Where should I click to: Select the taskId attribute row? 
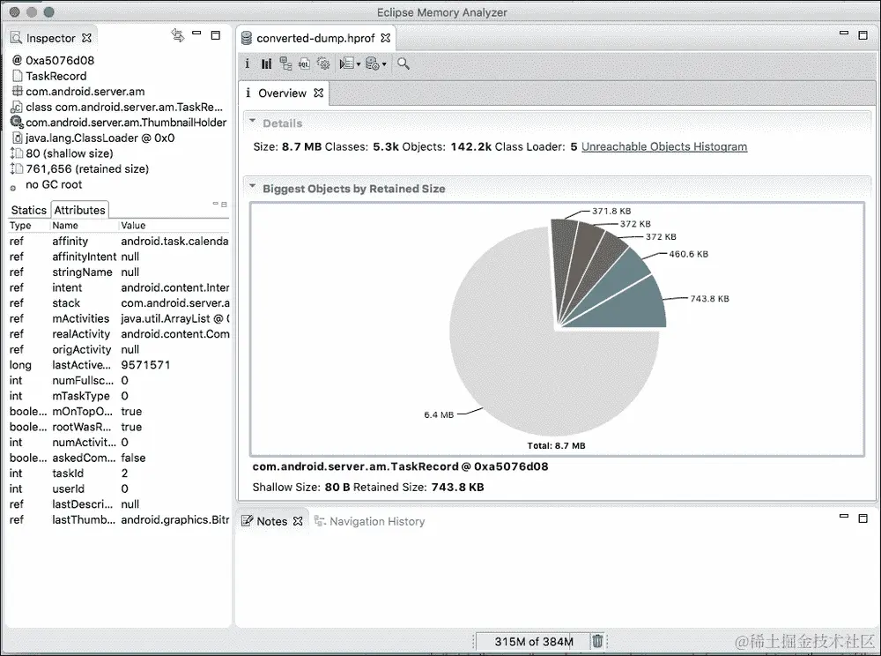pos(119,473)
